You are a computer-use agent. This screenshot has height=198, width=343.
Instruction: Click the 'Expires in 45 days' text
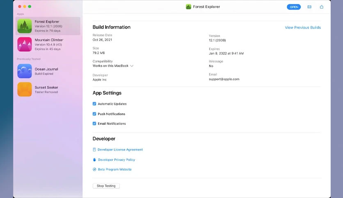pyautogui.click(x=48, y=49)
